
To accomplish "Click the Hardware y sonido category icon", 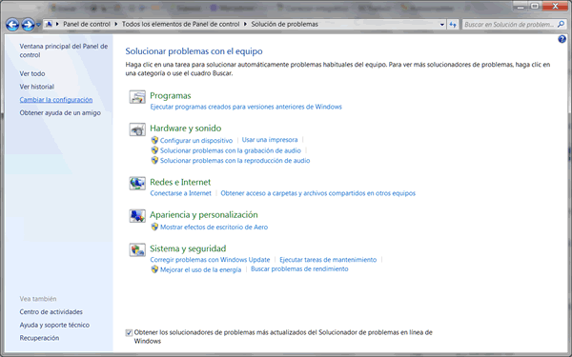I will (x=137, y=129).
